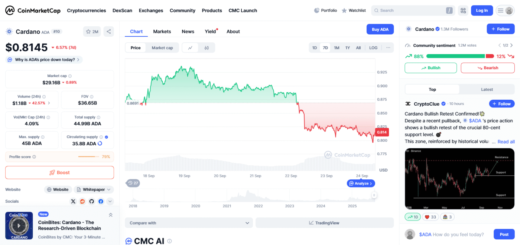The width and height of the screenshot is (520, 245).
Task: Expand the Whitepaper dropdown
Action: pos(94,189)
